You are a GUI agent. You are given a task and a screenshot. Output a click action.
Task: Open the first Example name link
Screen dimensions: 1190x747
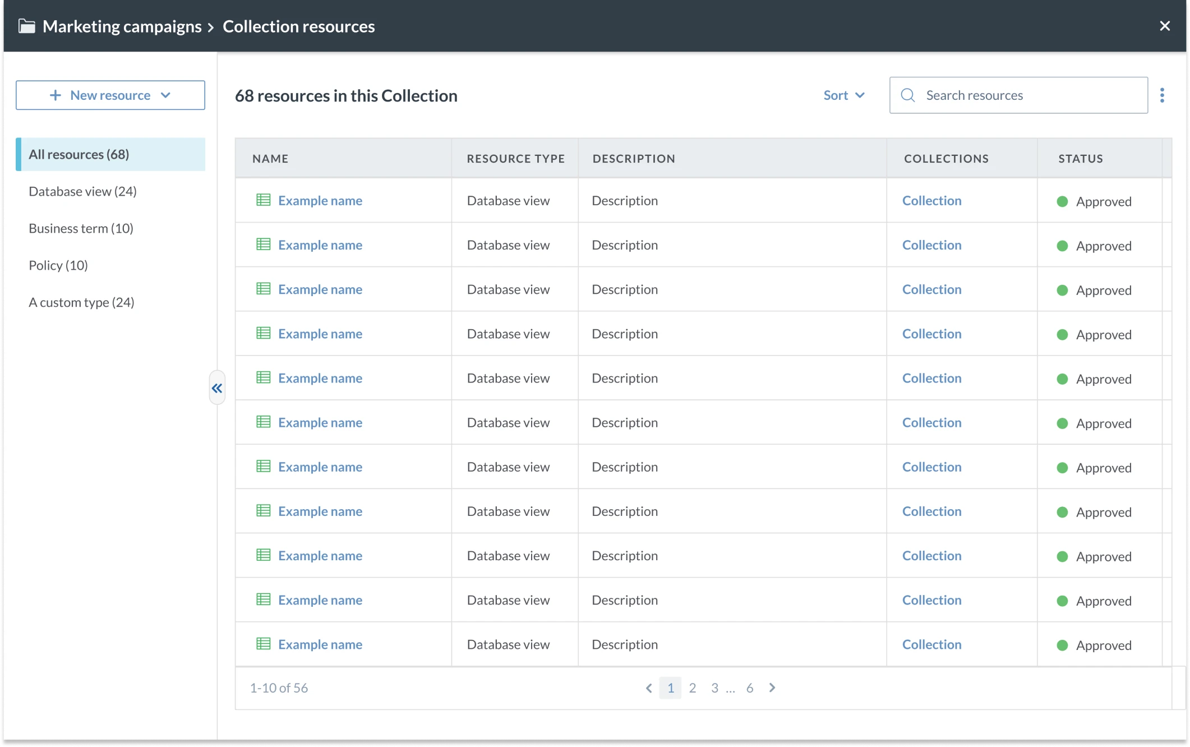pyautogui.click(x=320, y=200)
